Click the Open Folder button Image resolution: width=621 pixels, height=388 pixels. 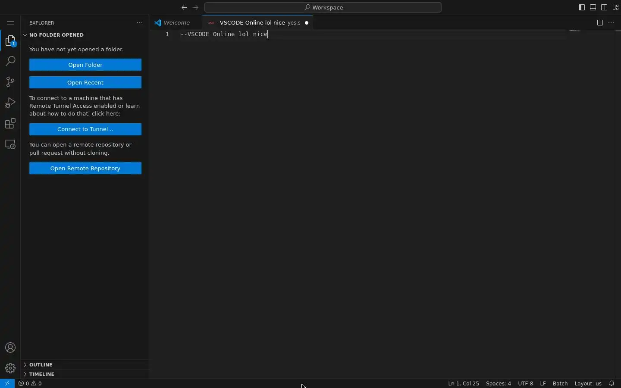click(x=85, y=65)
